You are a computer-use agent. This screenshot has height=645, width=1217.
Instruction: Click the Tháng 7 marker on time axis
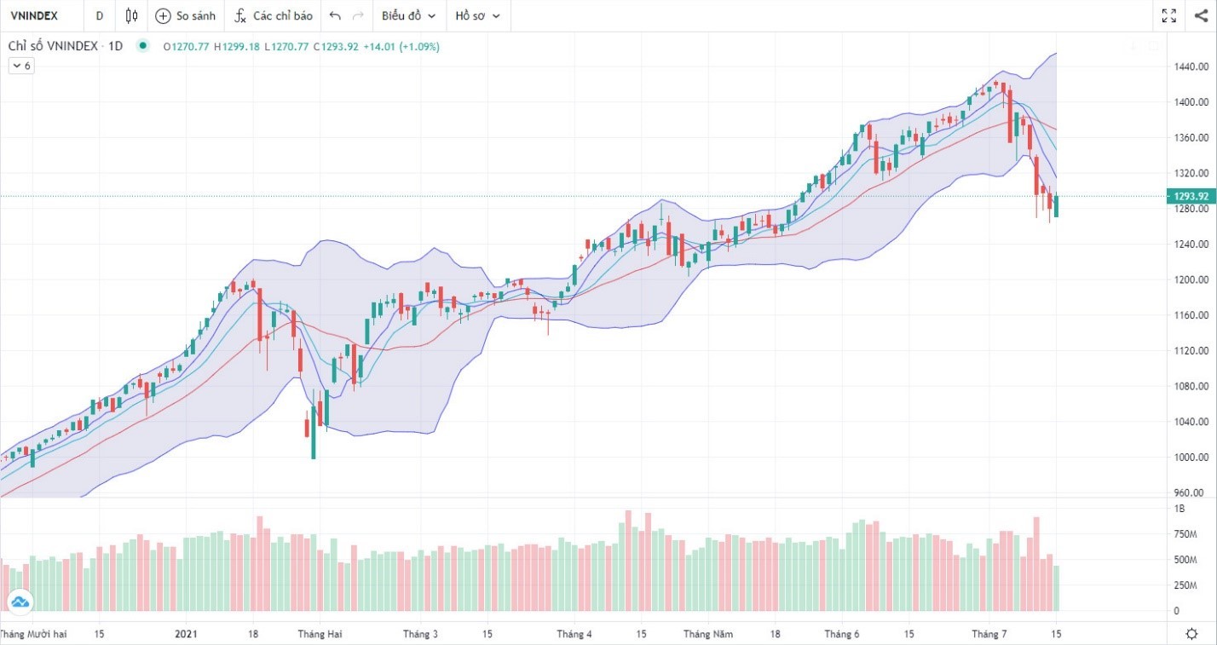[989, 634]
